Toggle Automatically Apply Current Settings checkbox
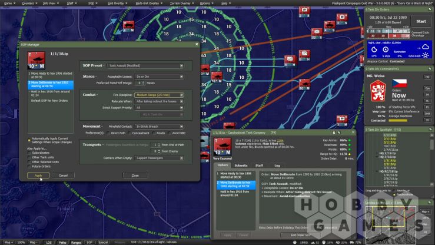435x245 pixels. (29, 140)
